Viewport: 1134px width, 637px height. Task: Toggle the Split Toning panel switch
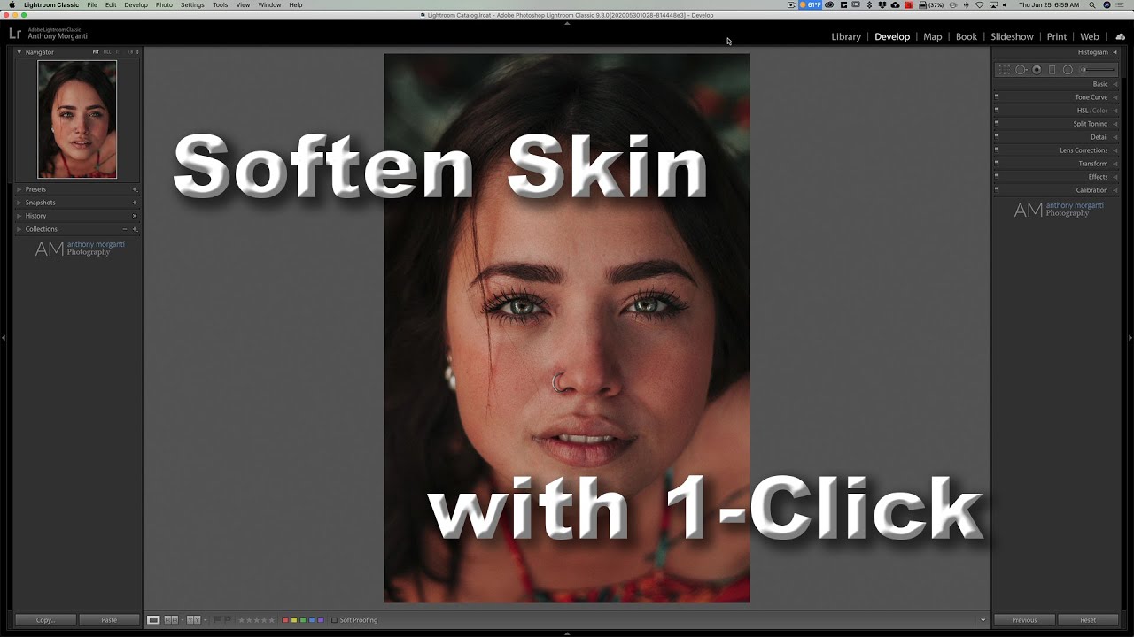pyautogui.click(x=997, y=124)
